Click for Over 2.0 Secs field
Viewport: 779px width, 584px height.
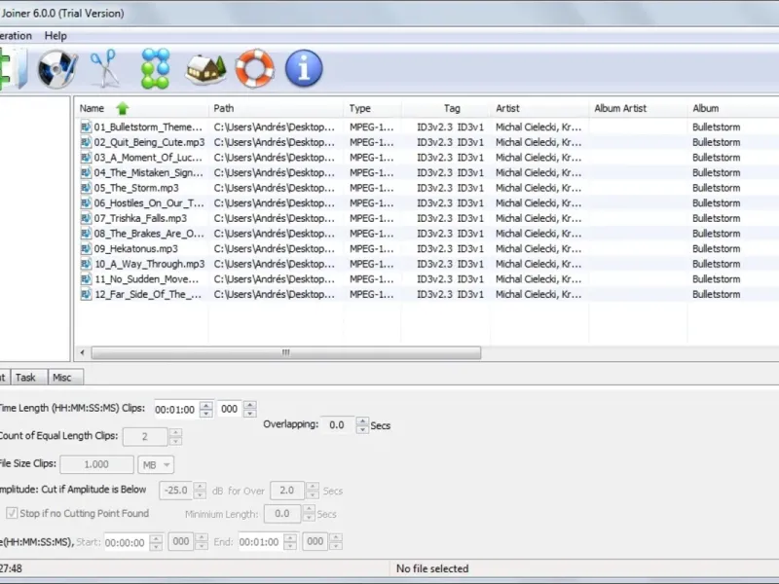[x=287, y=491]
